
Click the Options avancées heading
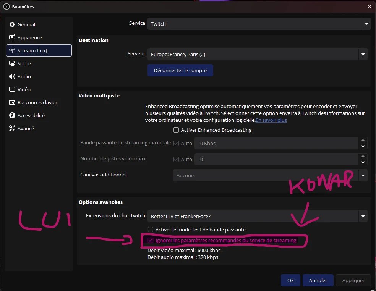[x=101, y=202]
